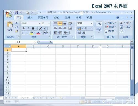Image resolution: width=138 pixels, height=106 pixels.
Task: Toggle Underline formatting
Action: coord(33,28)
